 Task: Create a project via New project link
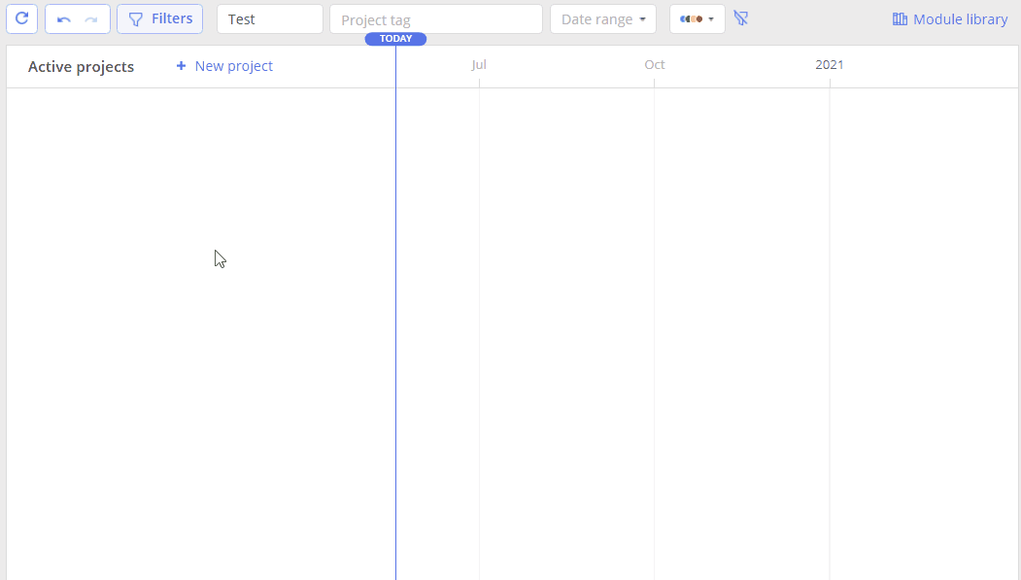tap(224, 66)
